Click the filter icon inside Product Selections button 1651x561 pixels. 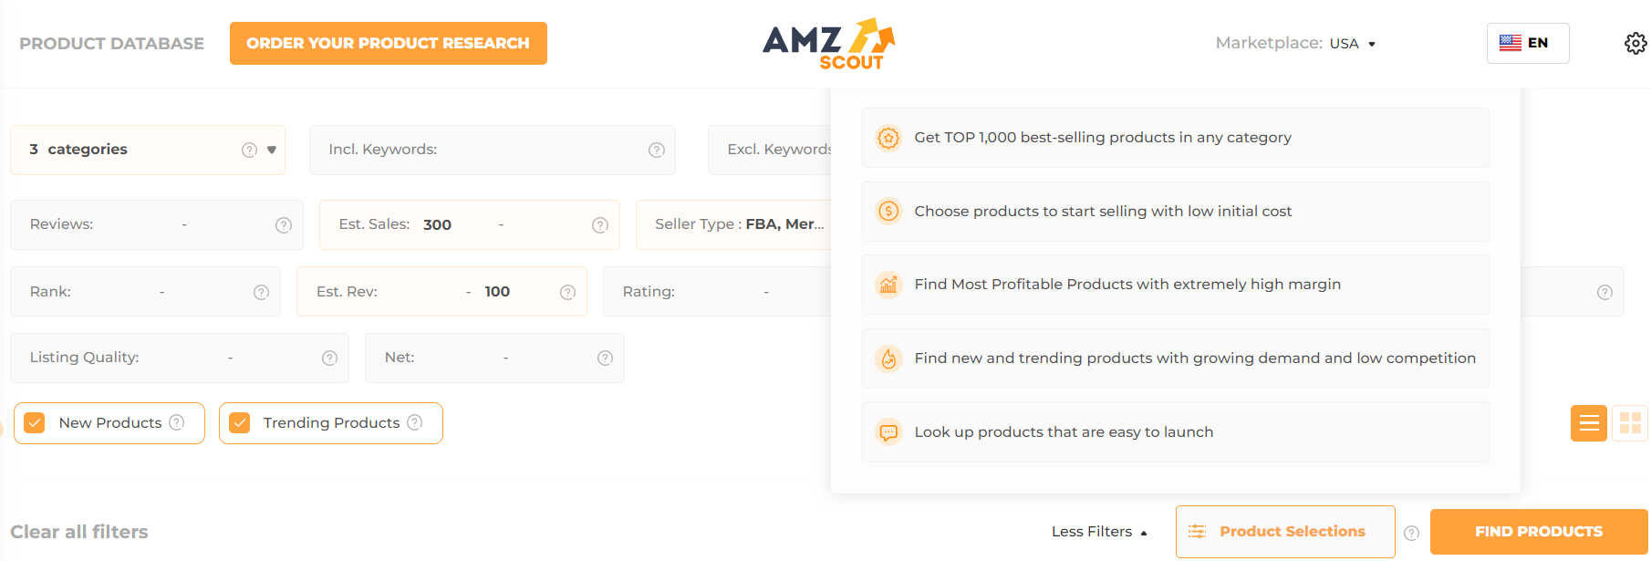[x=1197, y=531]
